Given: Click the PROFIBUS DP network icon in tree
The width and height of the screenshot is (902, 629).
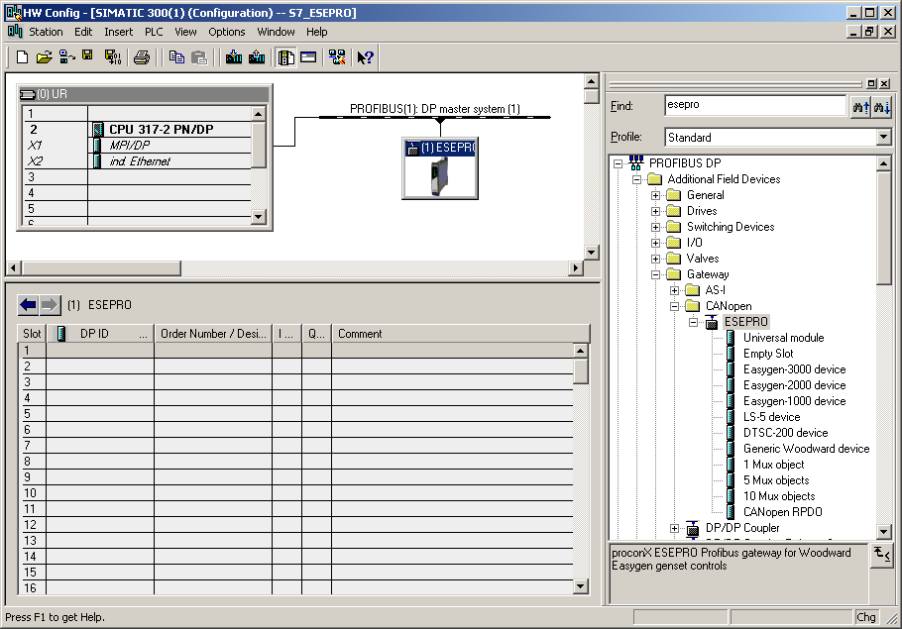Looking at the screenshot, I should coord(635,162).
